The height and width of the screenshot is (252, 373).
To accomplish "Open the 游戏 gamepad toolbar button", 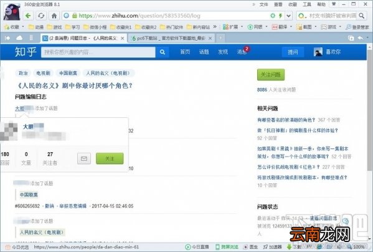I will 329,27.
